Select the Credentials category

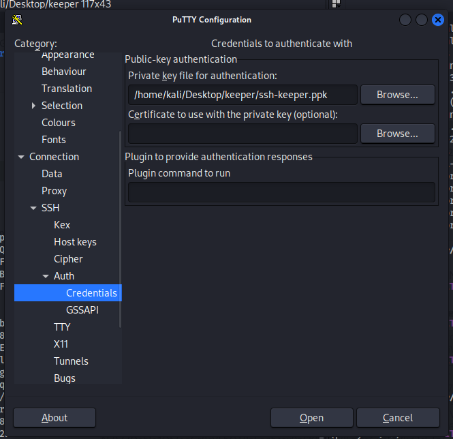click(x=68, y=293)
